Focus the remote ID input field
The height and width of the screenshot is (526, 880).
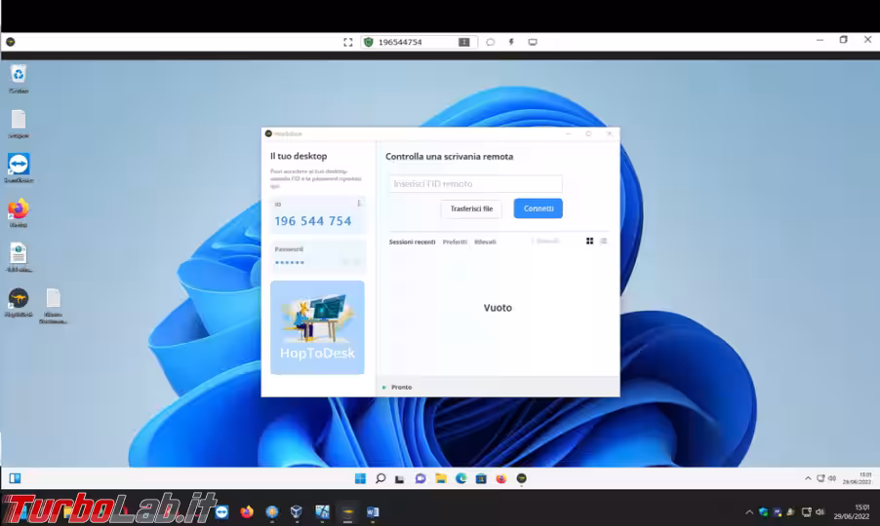[x=474, y=183]
